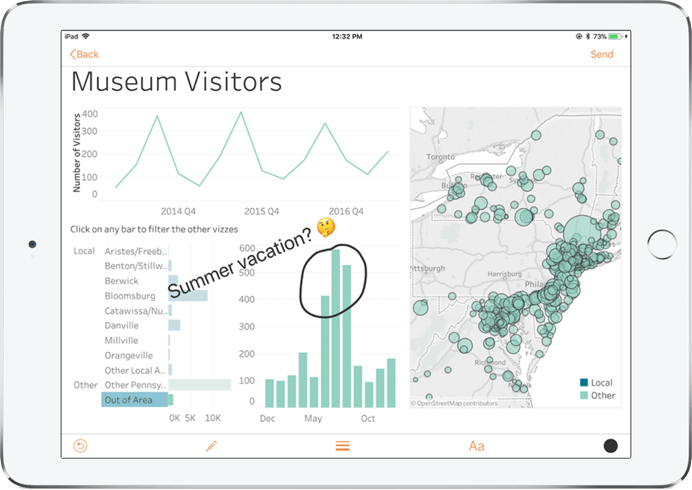Tap the undo circular arrow icon
Image resolution: width=692 pixels, height=490 pixels.
click(80, 446)
